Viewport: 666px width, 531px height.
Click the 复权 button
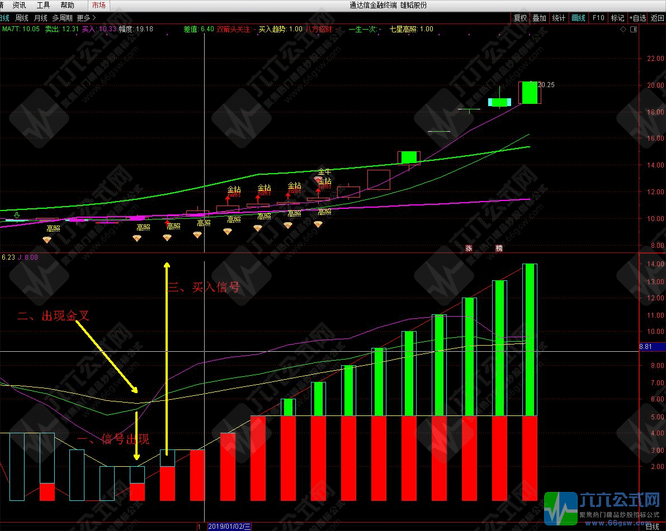pyautogui.click(x=520, y=18)
